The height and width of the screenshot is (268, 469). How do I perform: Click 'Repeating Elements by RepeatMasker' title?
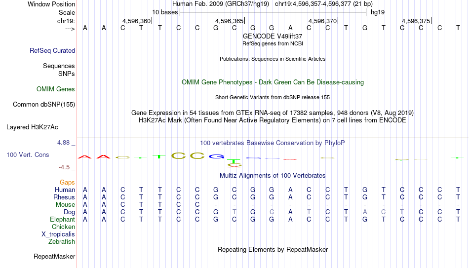click(273, 249)
